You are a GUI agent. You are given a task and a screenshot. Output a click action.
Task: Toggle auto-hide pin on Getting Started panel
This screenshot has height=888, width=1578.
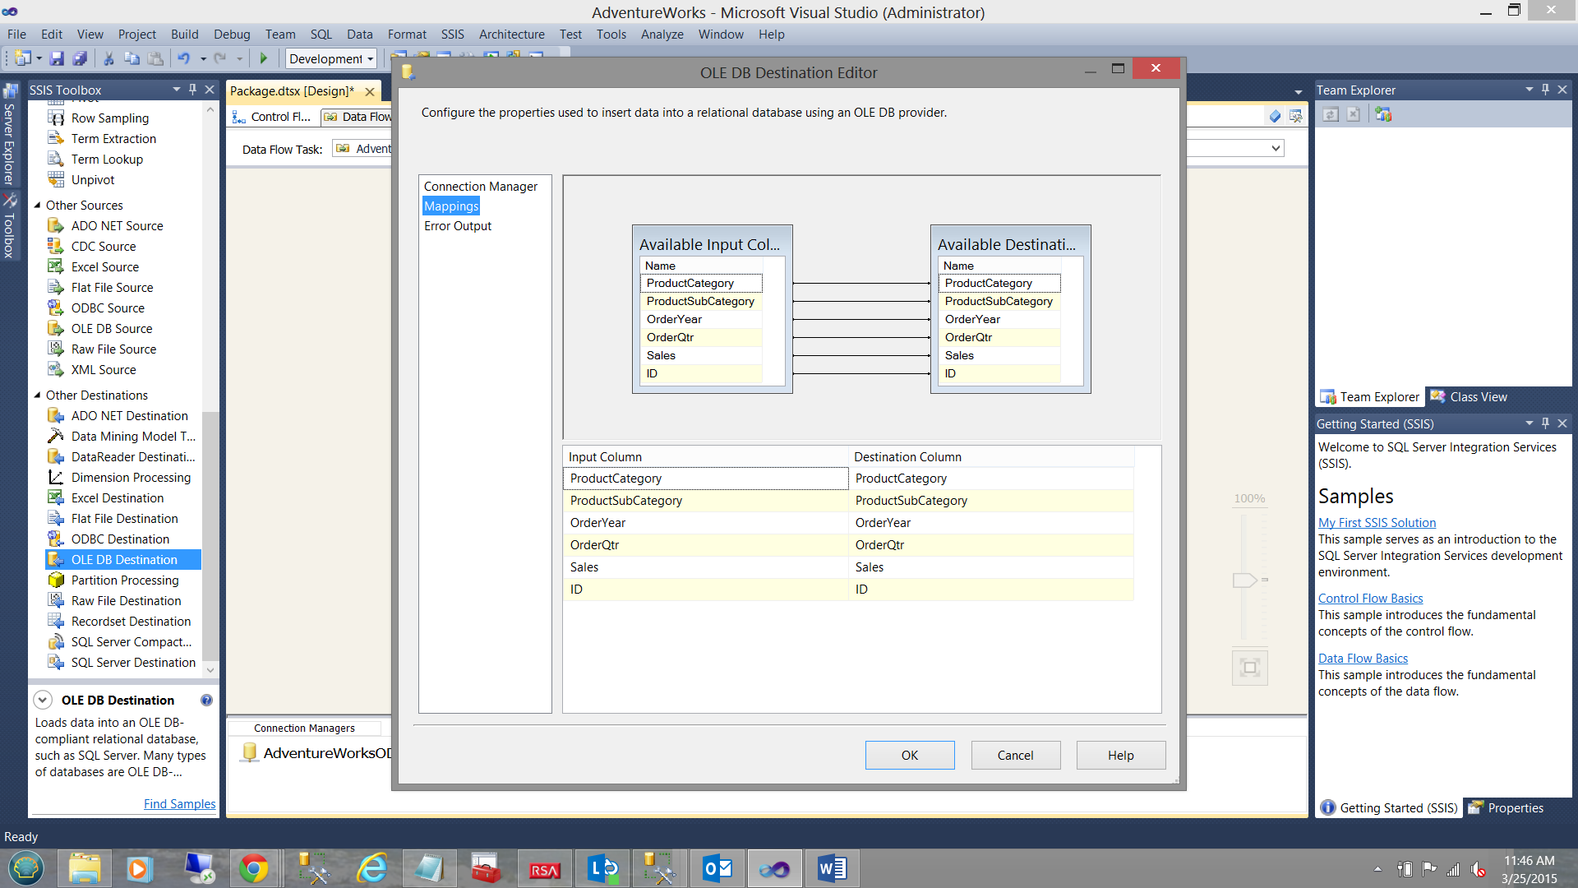tap(1545, 423)
